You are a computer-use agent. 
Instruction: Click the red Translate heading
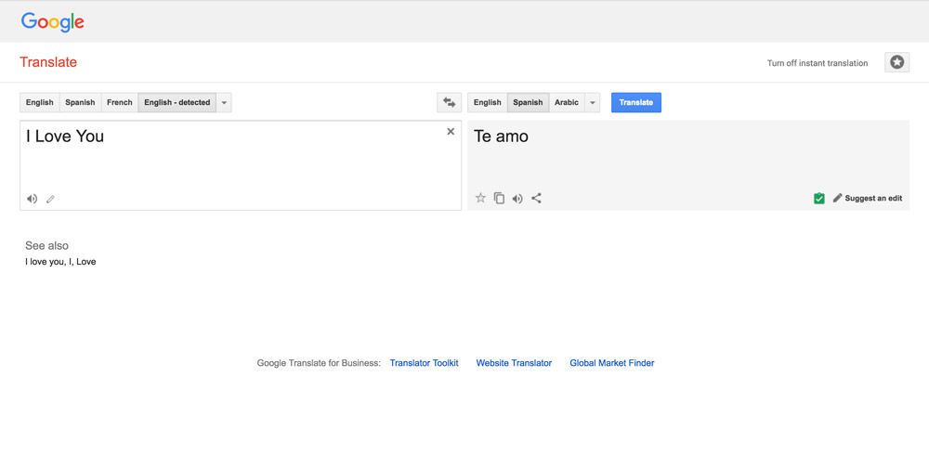pyautogui.click(x=48, y=62)
